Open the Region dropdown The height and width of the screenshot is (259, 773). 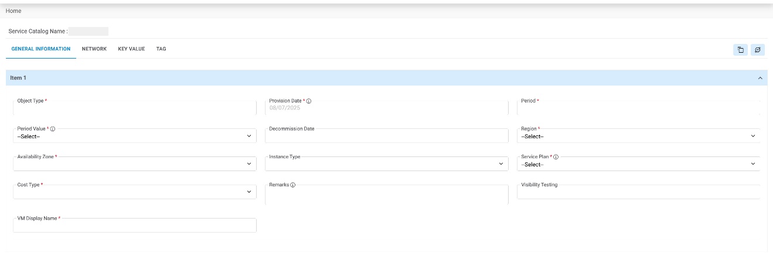tap(638, 137)
